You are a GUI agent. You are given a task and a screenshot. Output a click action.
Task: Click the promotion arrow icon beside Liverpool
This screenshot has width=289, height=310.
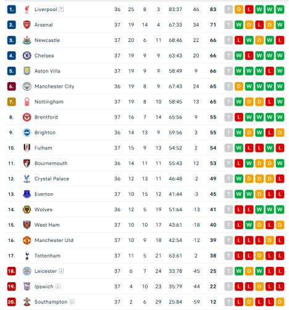tap(61, 9)
